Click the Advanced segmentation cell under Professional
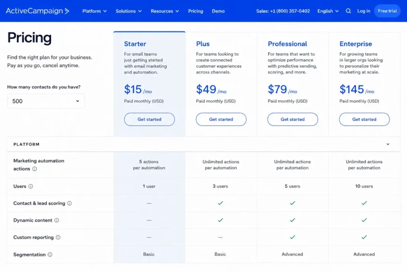 [292, 254]
